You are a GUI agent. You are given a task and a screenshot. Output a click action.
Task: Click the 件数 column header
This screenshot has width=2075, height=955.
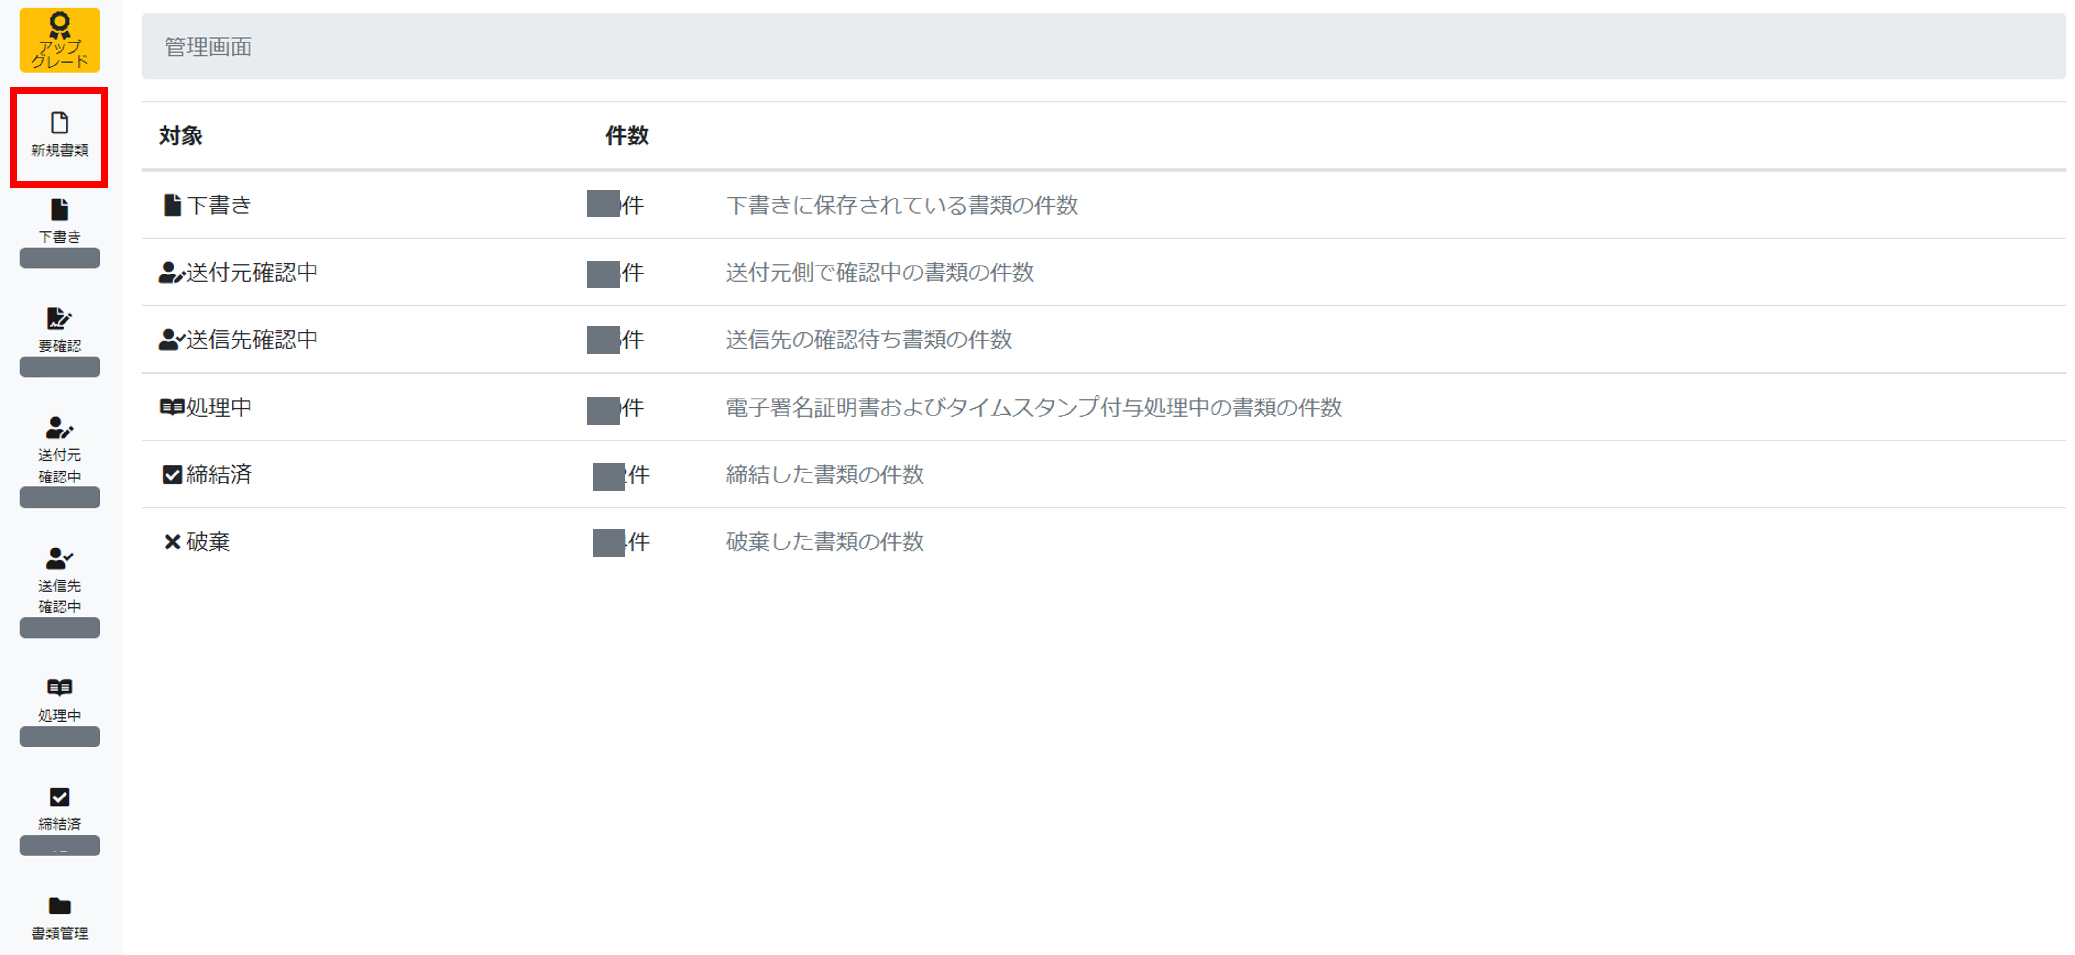tap(627, 136)
